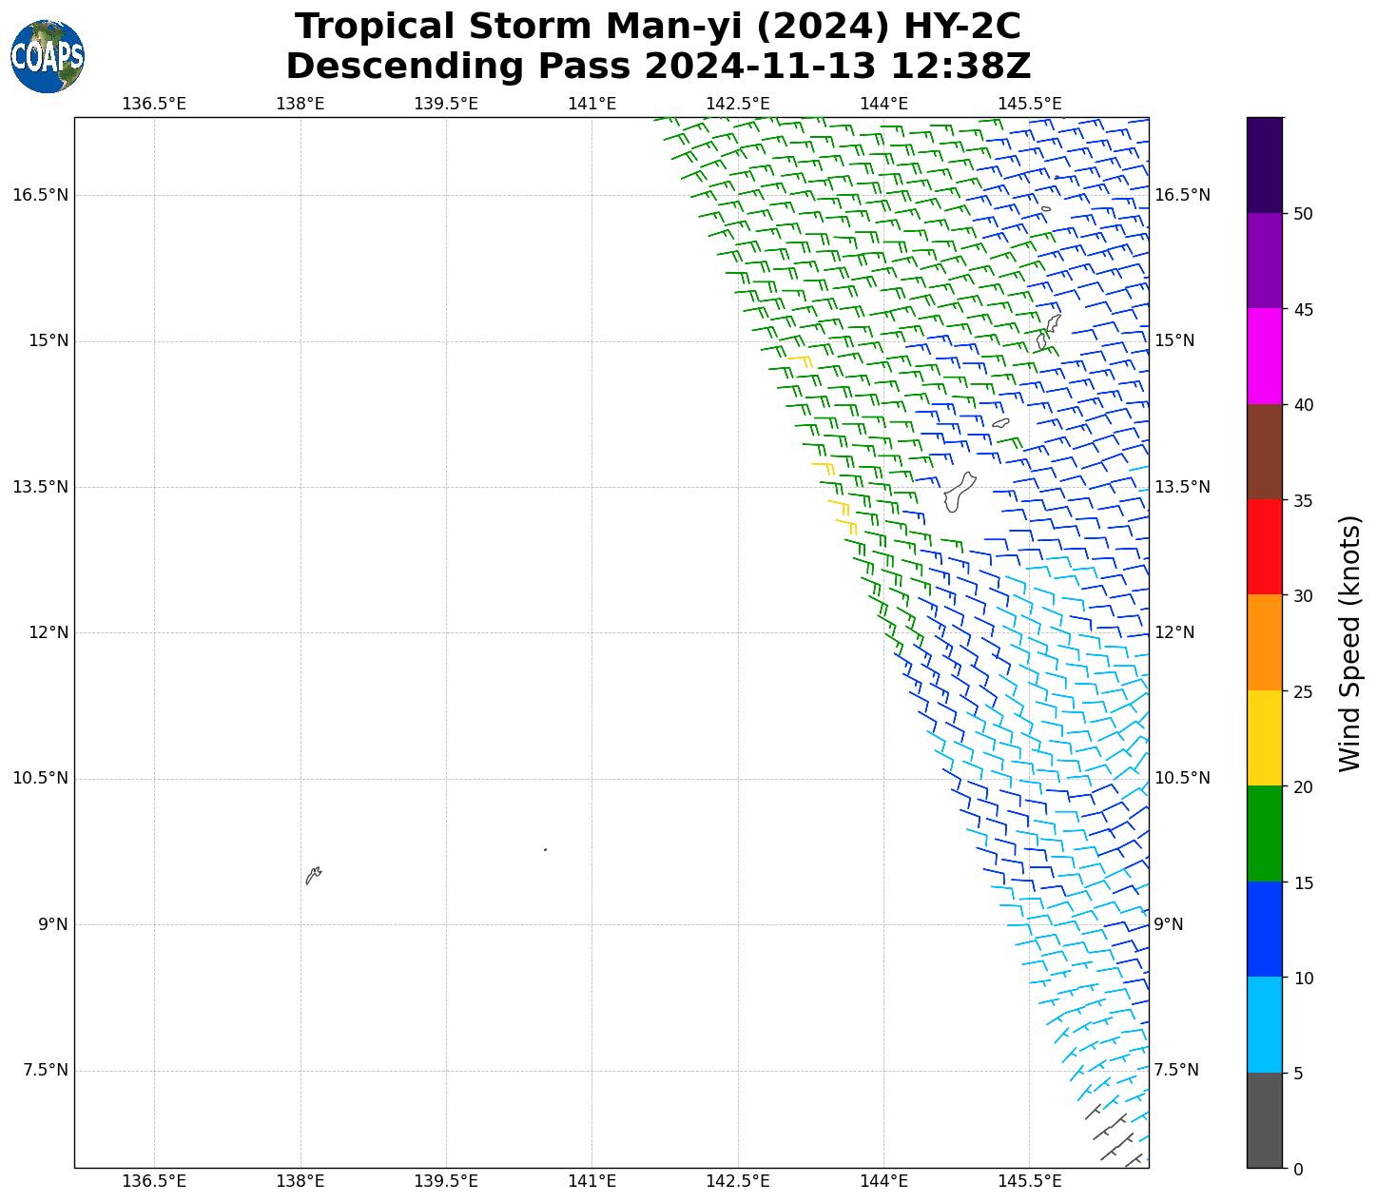Click the Guam island outline on the map

(x=960, y=493)
